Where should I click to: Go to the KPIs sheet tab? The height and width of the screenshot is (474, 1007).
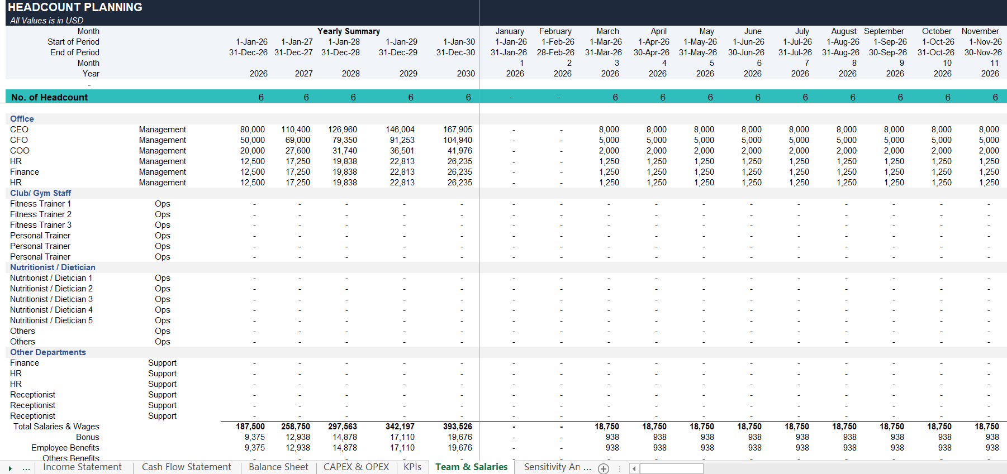pos(412,467)
